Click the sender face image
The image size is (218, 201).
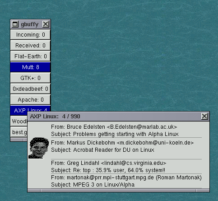(39, 148)
